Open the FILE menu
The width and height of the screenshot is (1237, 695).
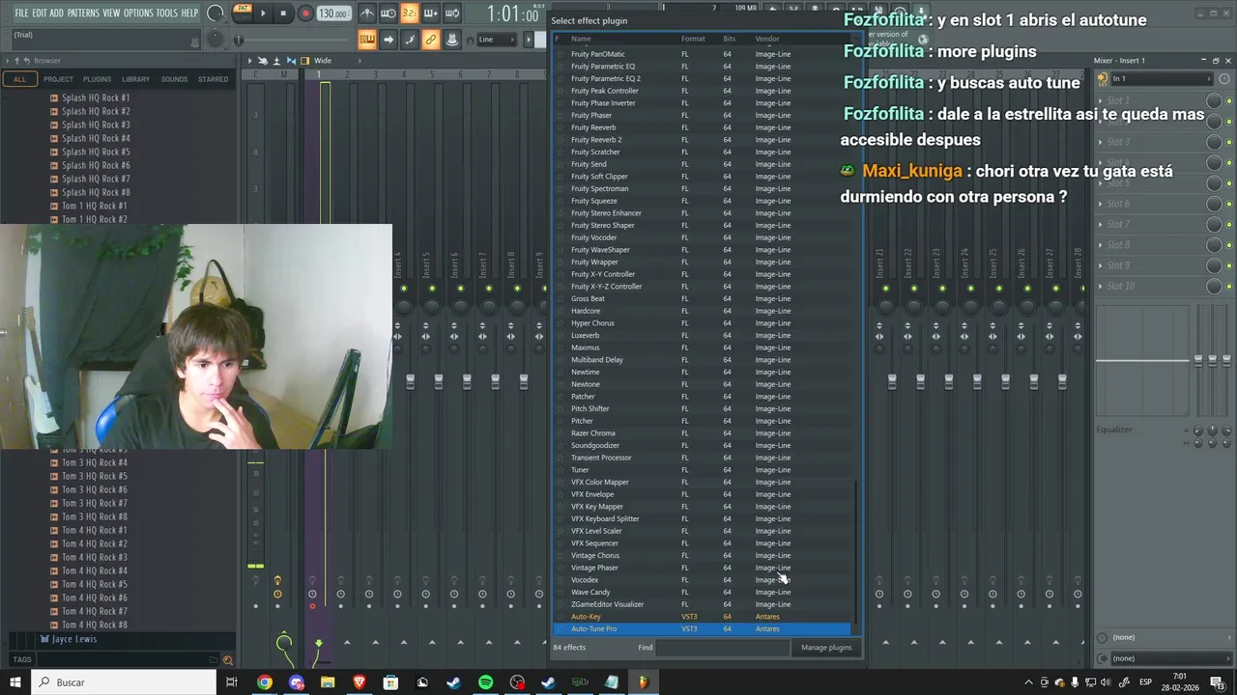[x=21, y=14]
